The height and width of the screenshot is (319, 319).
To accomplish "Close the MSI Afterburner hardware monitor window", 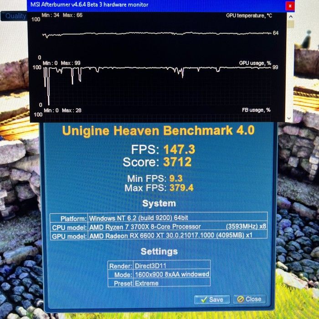I will (x=290, y=5).
